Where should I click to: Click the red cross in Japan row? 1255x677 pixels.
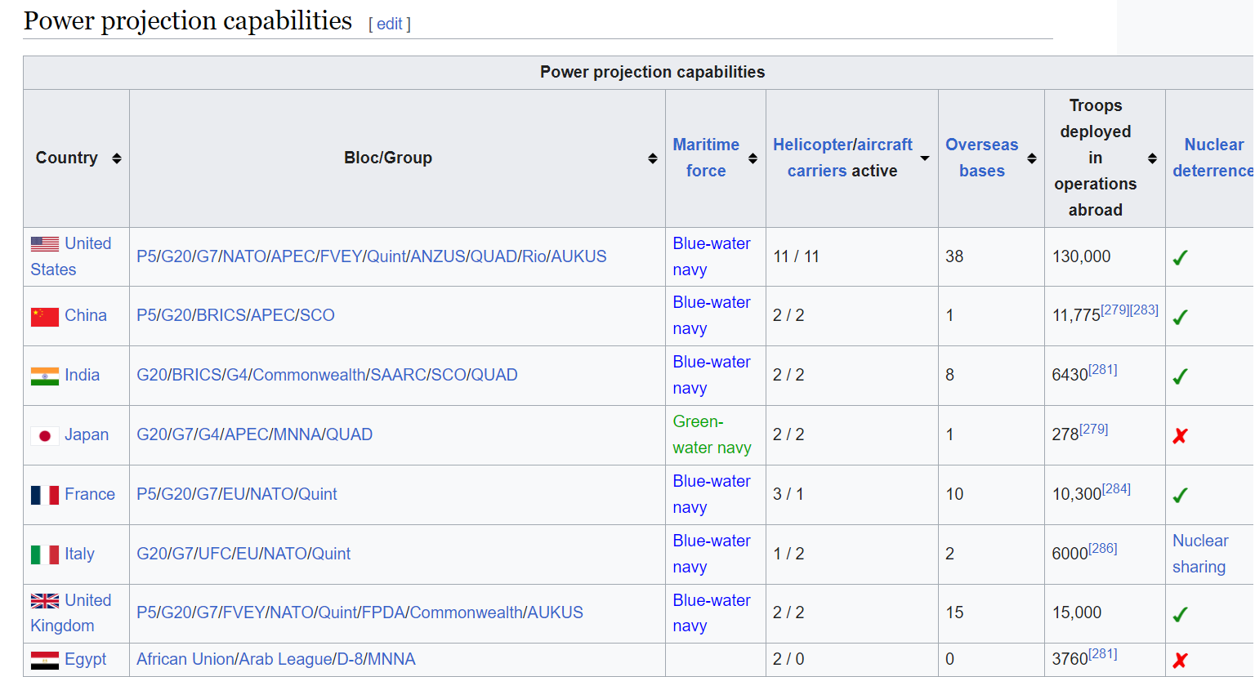coord(1180,436)
